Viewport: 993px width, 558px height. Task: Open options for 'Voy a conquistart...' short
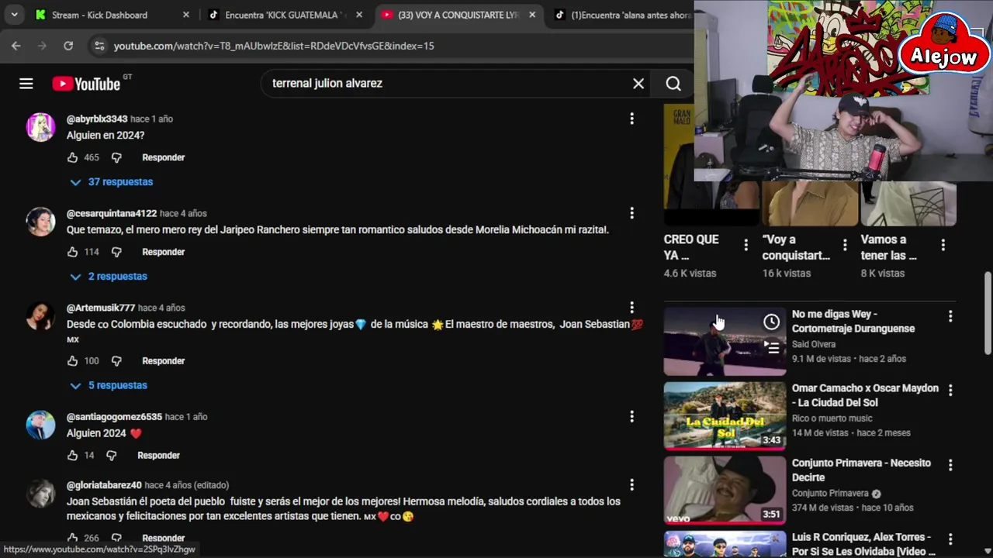(x=845, y=245)
